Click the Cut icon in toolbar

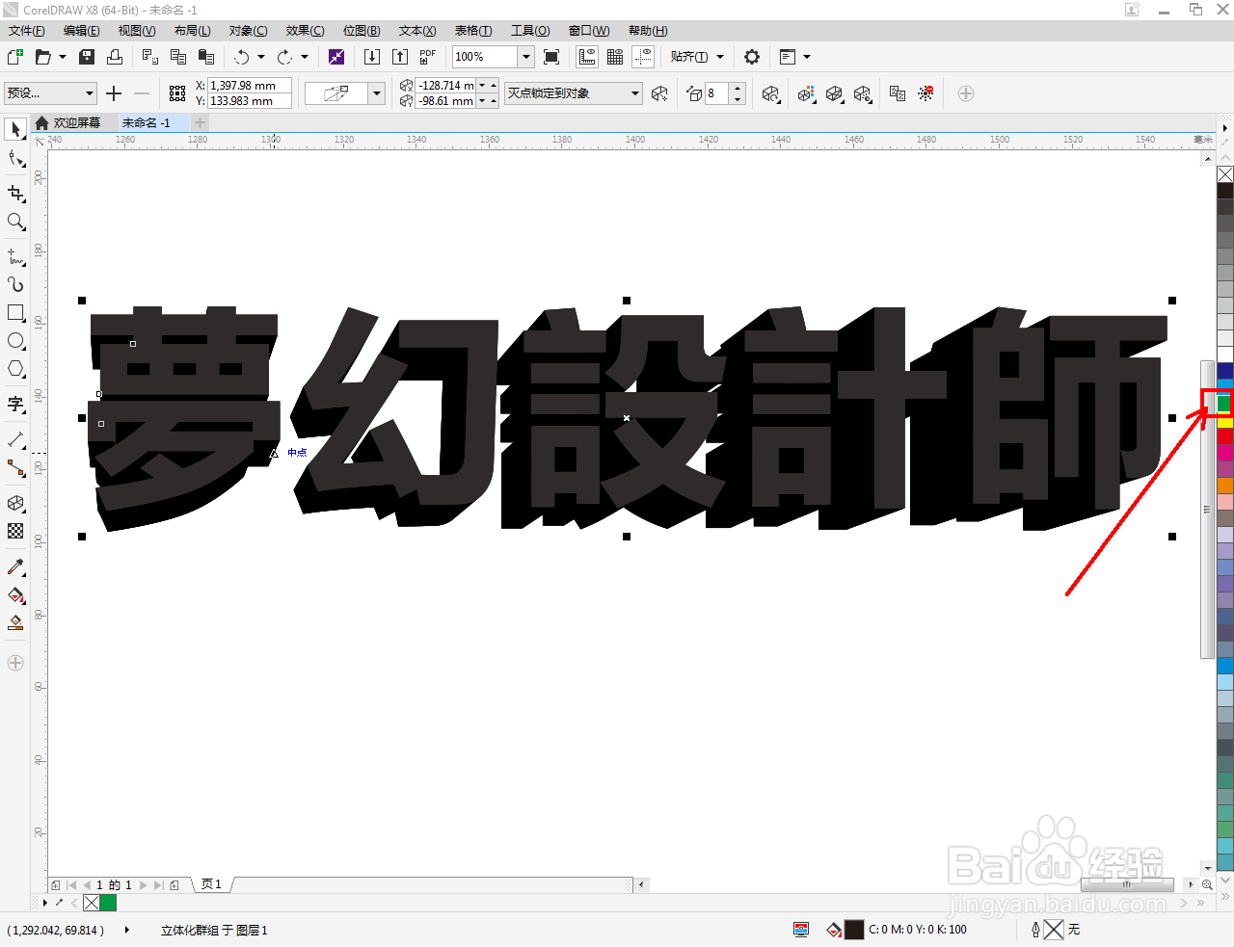150,57
